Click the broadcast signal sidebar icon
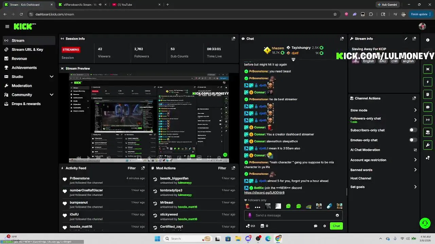Screen dimensions: 435x244 point(428,120)
